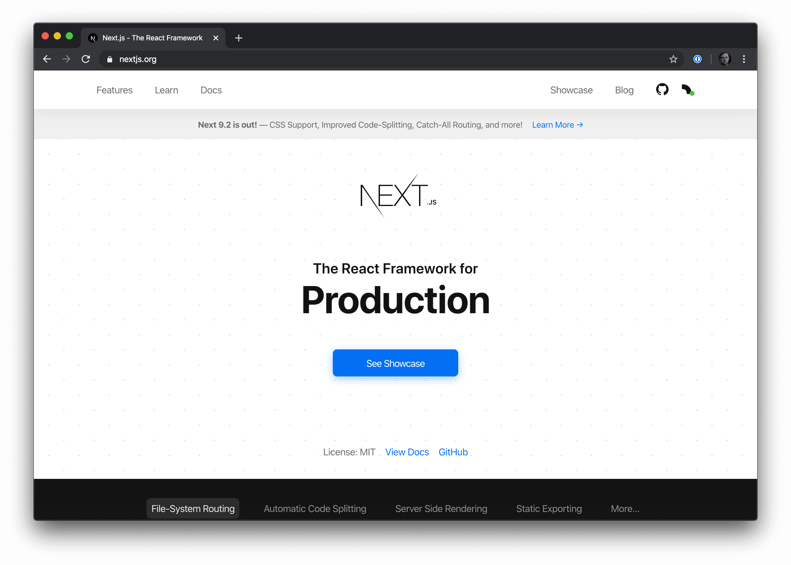Viewport: 791px width, 565px height.
Task: Reload the page
Action: pyautogui.click(x=86, y=59)
